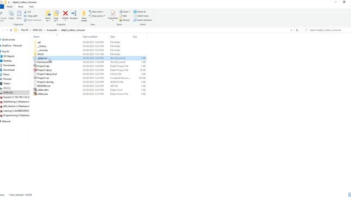Sort files by Size column header
The height and width of the screenshot is (197, 351).
point(135,37)
